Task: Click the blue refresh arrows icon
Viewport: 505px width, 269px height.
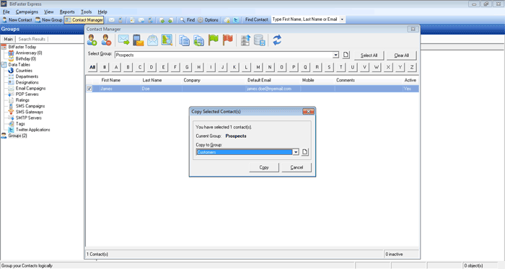Action: (x=277, y=40)
